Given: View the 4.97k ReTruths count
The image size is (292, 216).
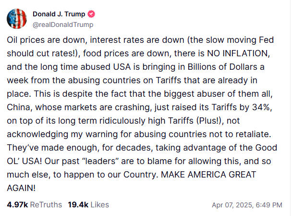Looking at the screenshot, I should 17,204.
